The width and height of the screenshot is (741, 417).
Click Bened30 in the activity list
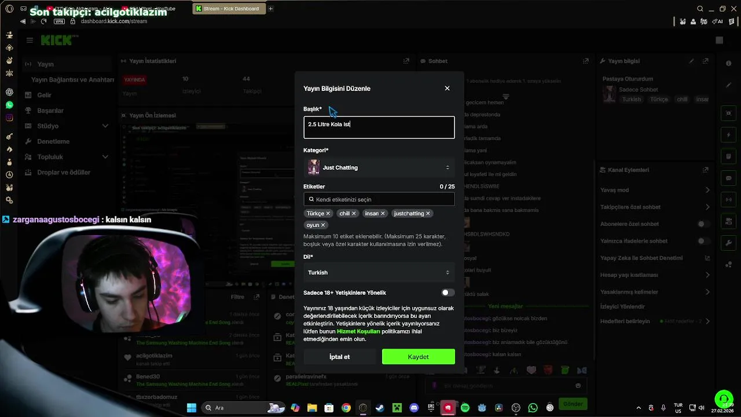tap(148, 376)
